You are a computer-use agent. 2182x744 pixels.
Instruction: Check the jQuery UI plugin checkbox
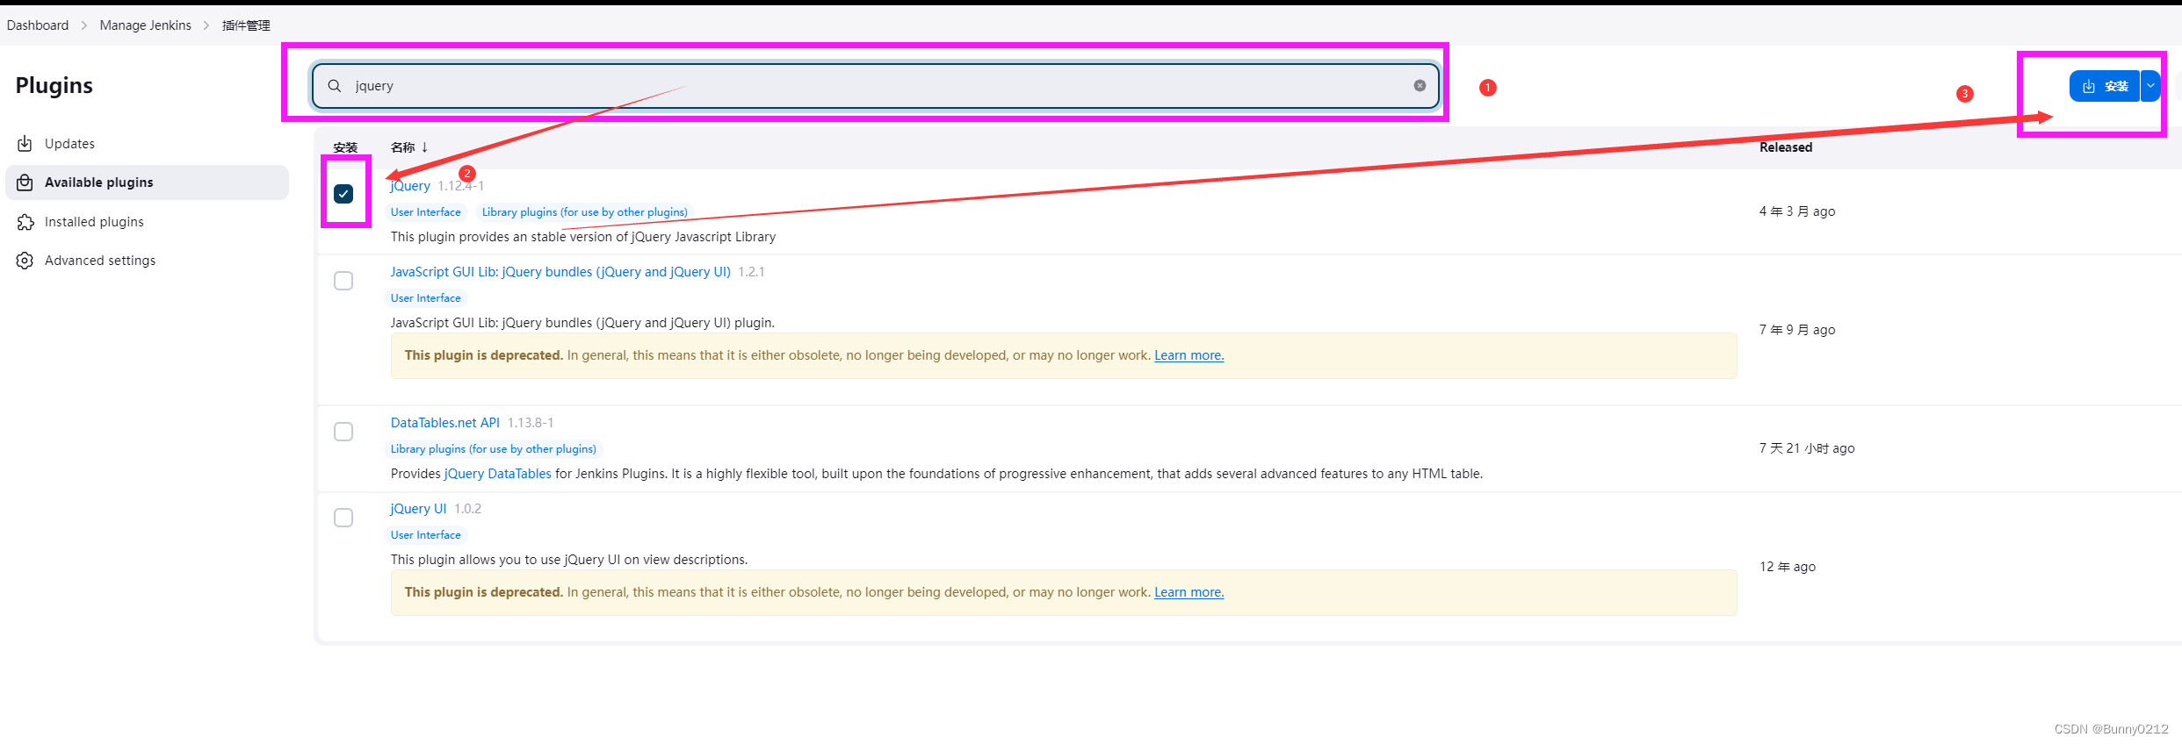point(343,518)
